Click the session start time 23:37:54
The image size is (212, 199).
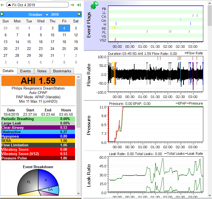(x=30, y=114)
